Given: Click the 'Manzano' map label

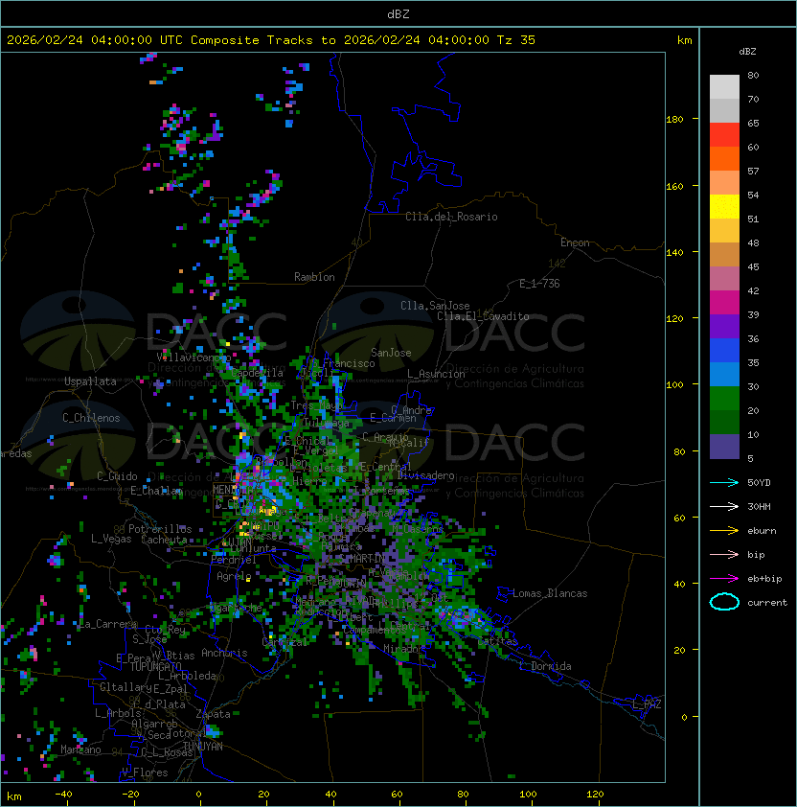Looking at the screenshot, I should pos(80,749).
